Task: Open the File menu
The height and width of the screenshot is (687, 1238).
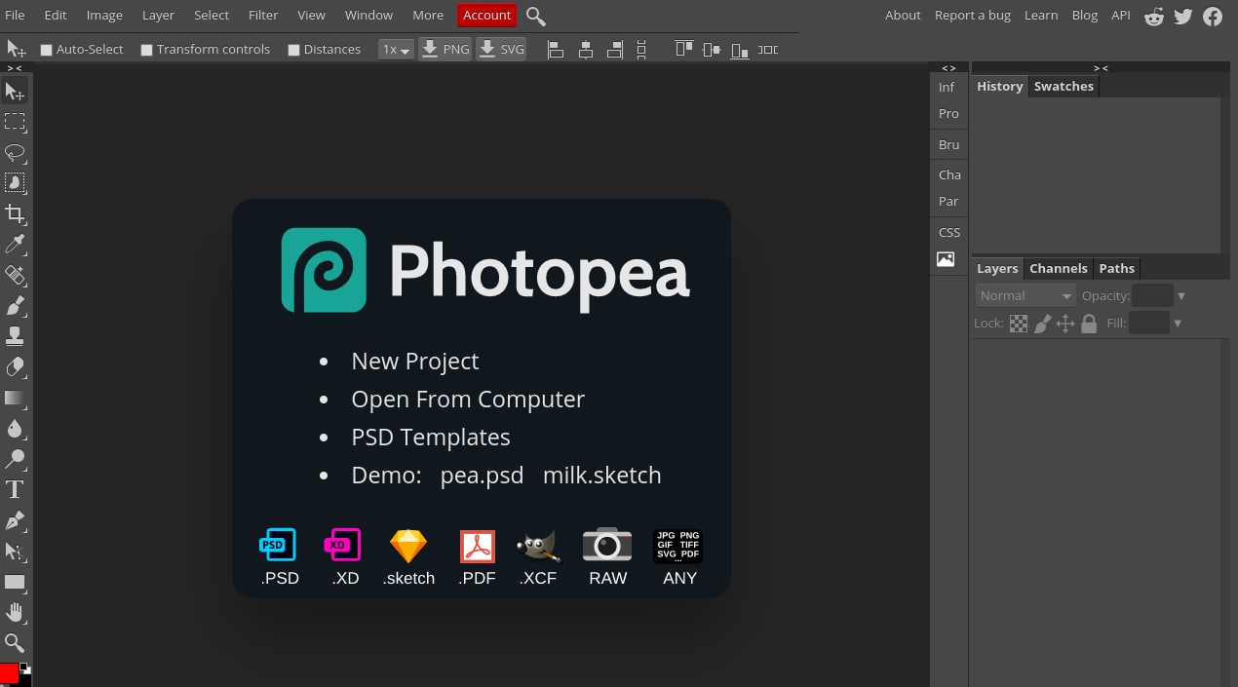Action: tap(16, 15)
